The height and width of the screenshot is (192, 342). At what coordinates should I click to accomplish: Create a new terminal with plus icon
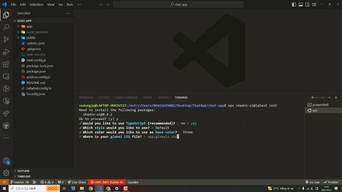coord(312,98)
